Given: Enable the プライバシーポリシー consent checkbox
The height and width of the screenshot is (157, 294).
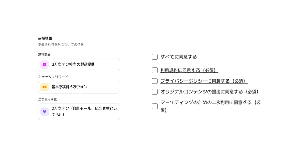Looking at the screenshot, I should (155, 81).
